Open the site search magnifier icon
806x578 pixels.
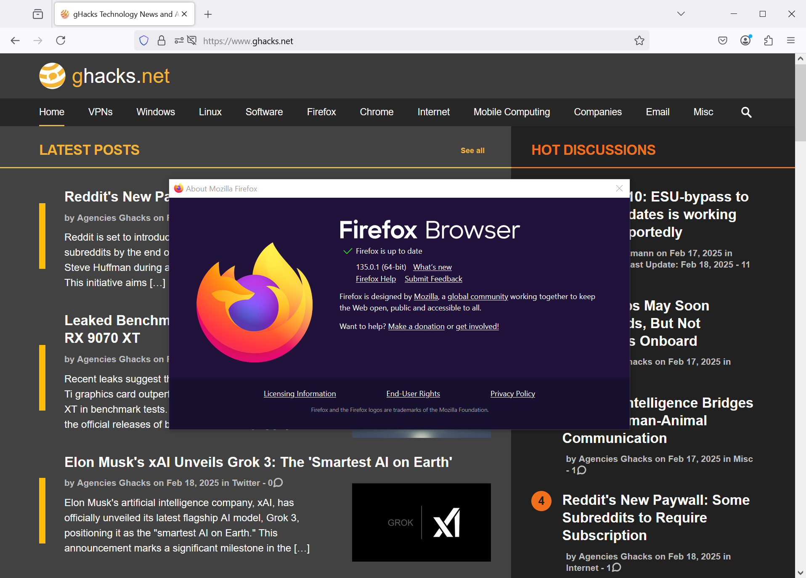click(x=746, y=112)
